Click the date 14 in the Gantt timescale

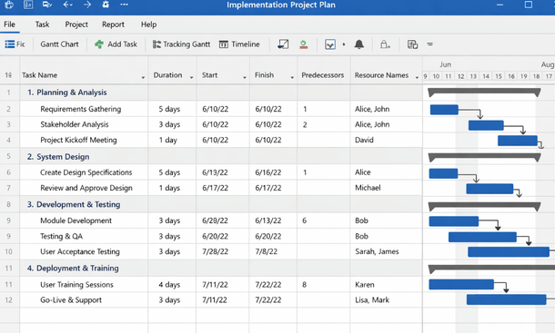486,76
